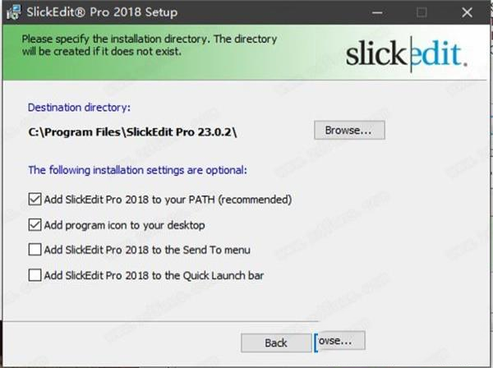The height and width of the screenshot is (368, 493).
Task: Minimize the SlickEdit Pro 2018 Setup window
Action: coord(377,12)
